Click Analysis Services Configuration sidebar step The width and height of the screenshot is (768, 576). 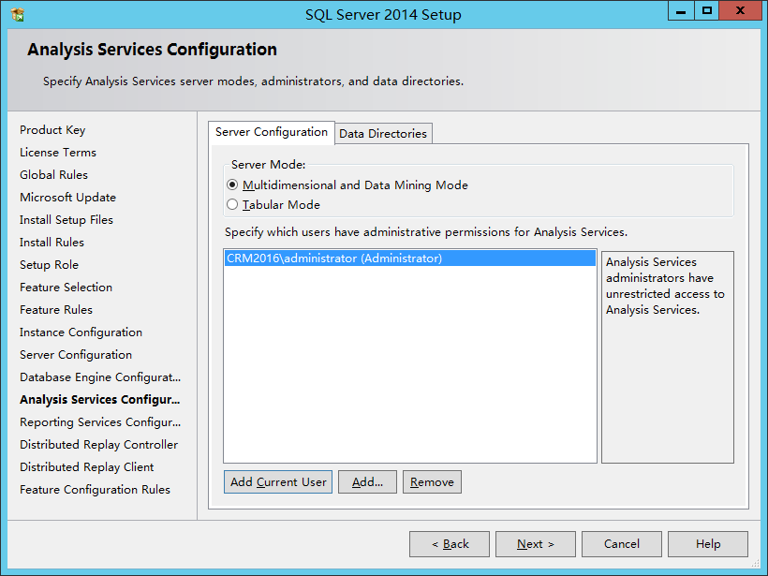(100, 400)
